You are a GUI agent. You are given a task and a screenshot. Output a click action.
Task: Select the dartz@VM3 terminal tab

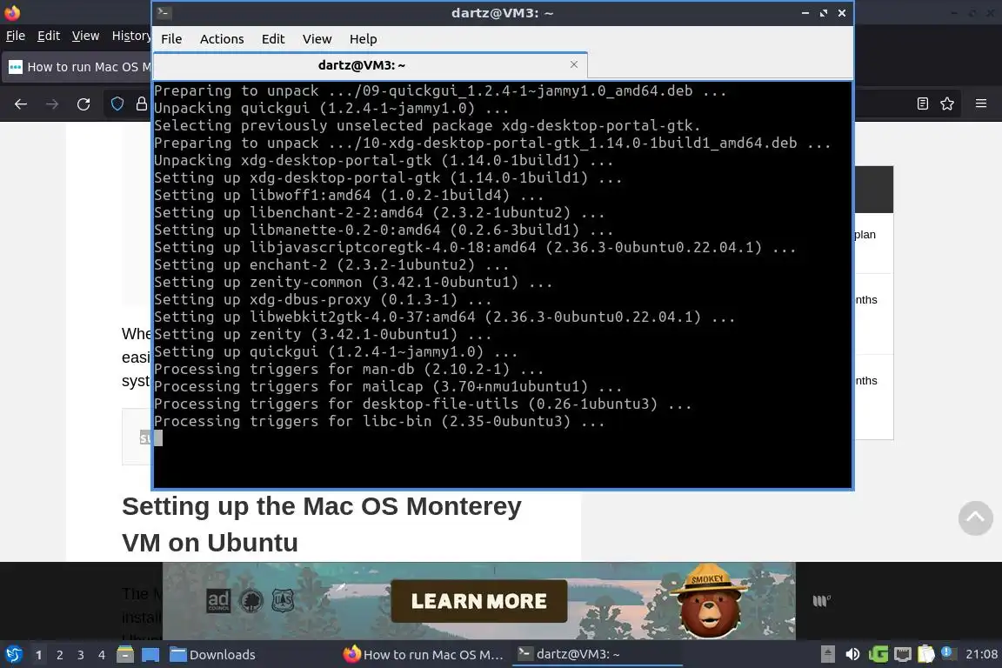tap(362, 65)
